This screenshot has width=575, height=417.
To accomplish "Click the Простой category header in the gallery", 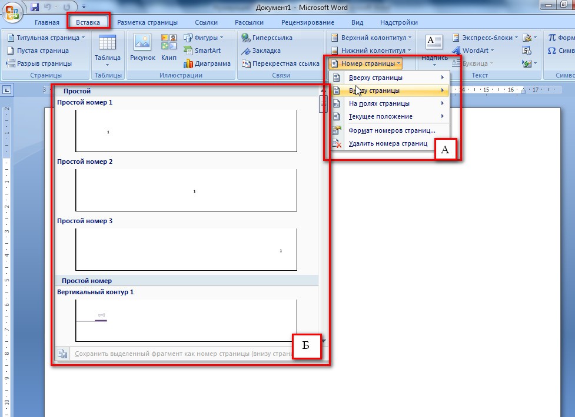I will (187, 91).
